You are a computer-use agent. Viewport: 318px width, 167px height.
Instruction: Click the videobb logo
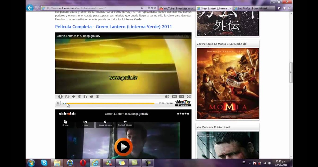[x=67, y=114]
